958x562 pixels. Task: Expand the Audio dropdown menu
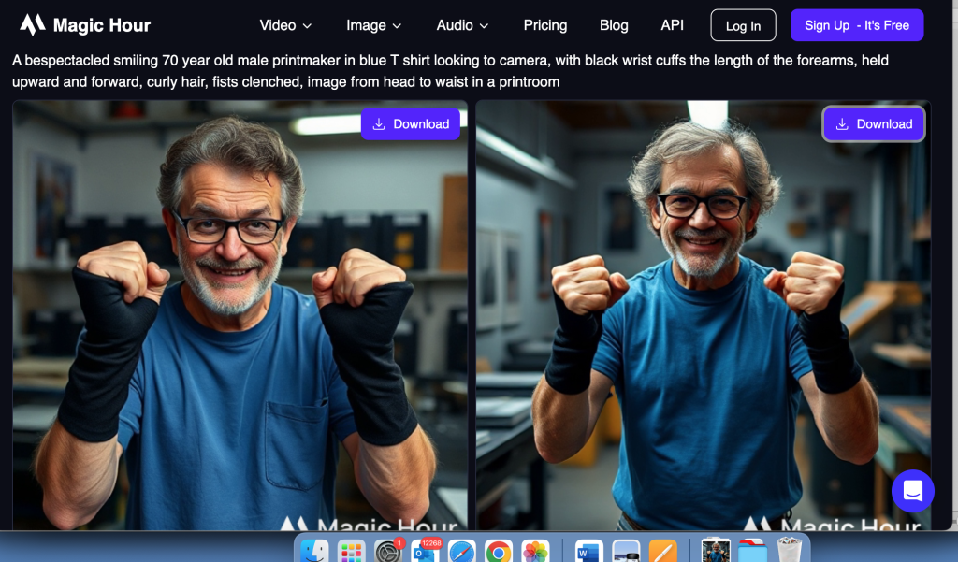(x=462, y=25)
